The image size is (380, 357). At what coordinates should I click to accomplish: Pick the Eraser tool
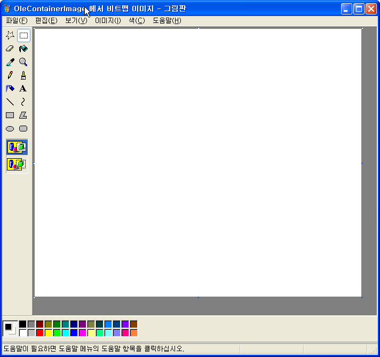pyautogui.click(x=10, y=49)
